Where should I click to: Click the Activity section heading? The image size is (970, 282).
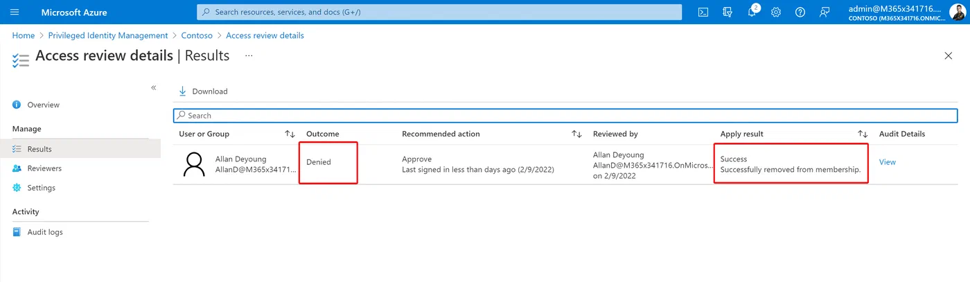tap(26, 212)
